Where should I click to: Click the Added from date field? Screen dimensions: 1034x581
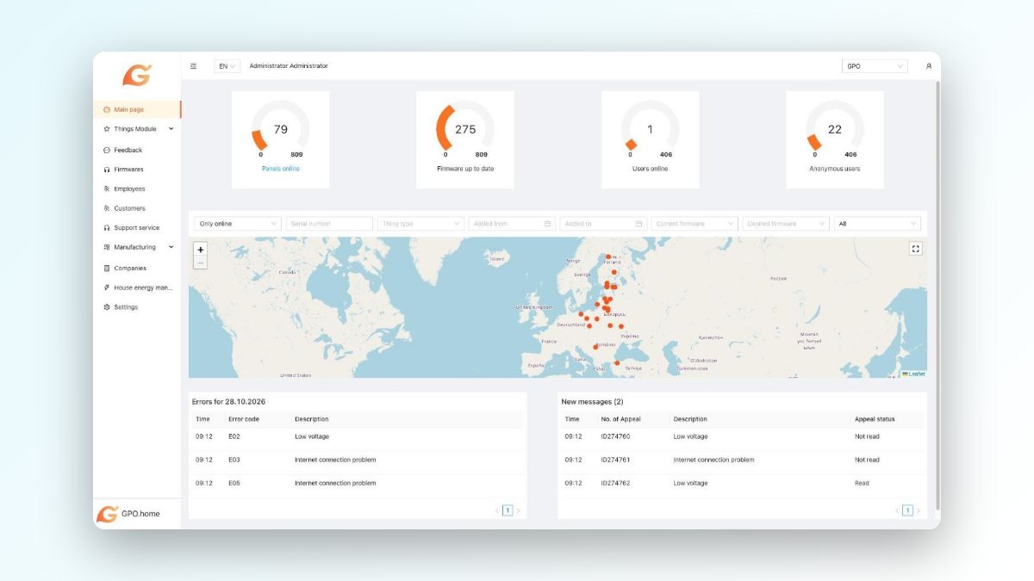pos(512,224)
